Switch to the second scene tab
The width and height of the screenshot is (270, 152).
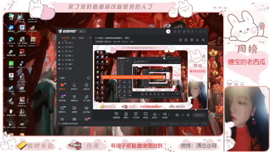[x=74, y=38]
